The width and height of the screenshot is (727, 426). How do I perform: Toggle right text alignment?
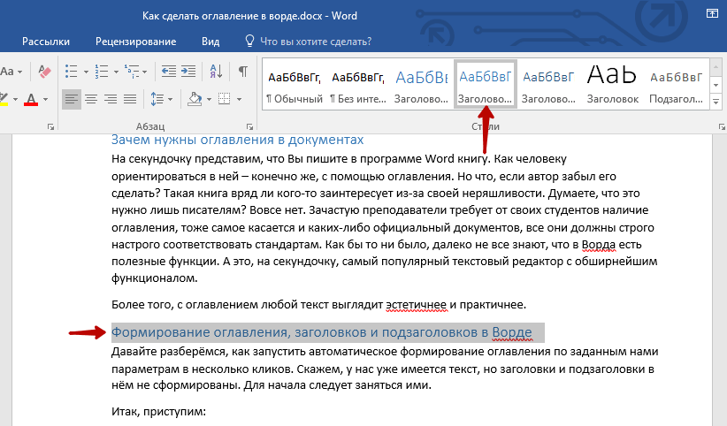111,98
